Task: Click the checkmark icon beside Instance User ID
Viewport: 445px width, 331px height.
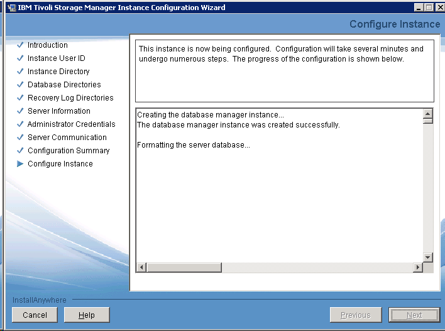Action: (20, 58)
